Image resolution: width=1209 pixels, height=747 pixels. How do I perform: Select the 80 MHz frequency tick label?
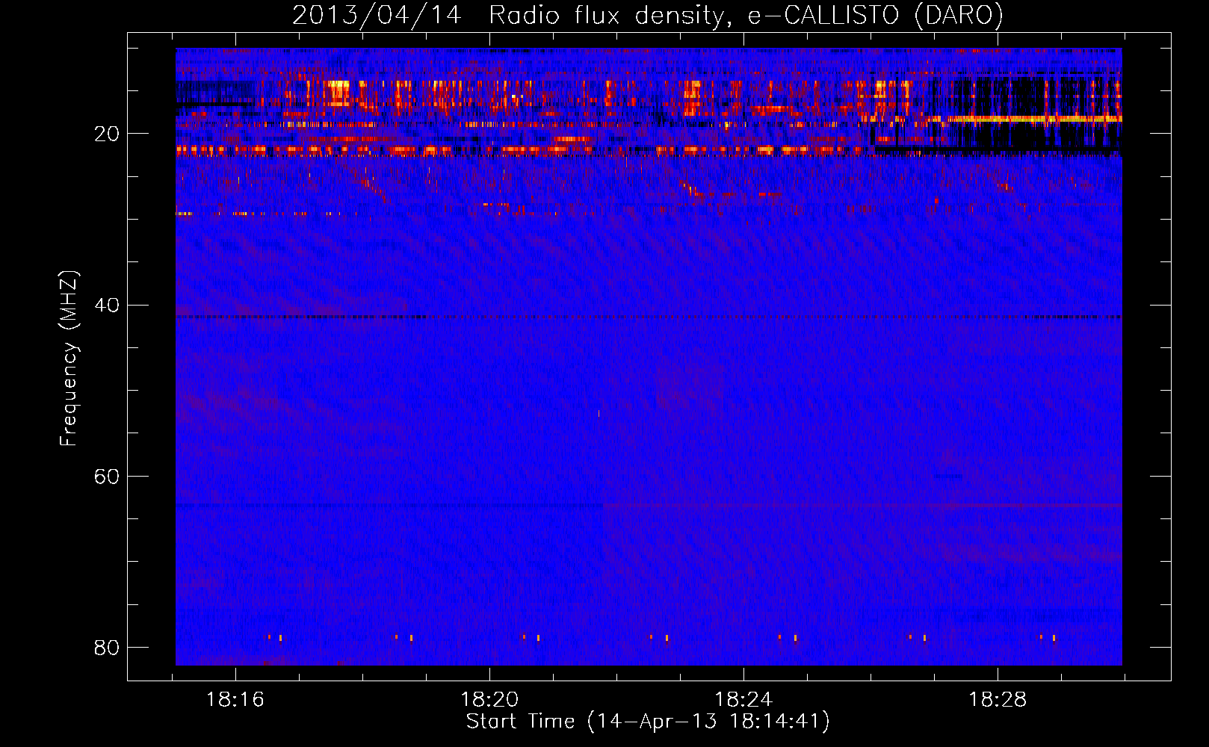point(107,647)
